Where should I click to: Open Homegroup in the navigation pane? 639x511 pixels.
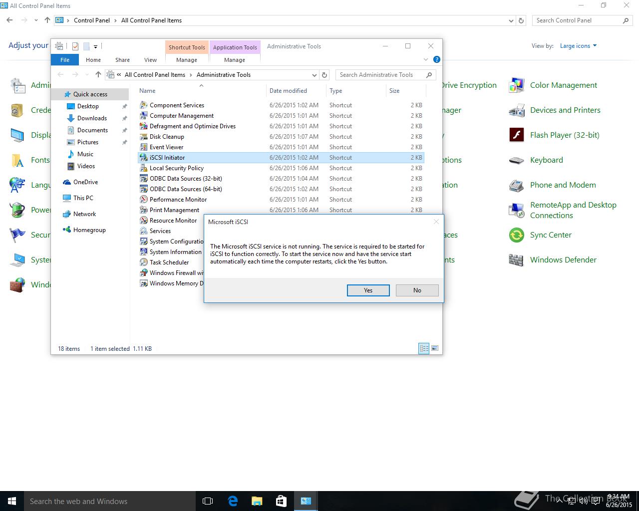tap(89, 230)
